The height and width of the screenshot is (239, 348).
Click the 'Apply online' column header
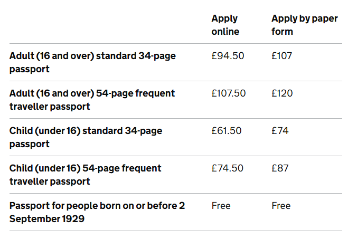point(225,25)
